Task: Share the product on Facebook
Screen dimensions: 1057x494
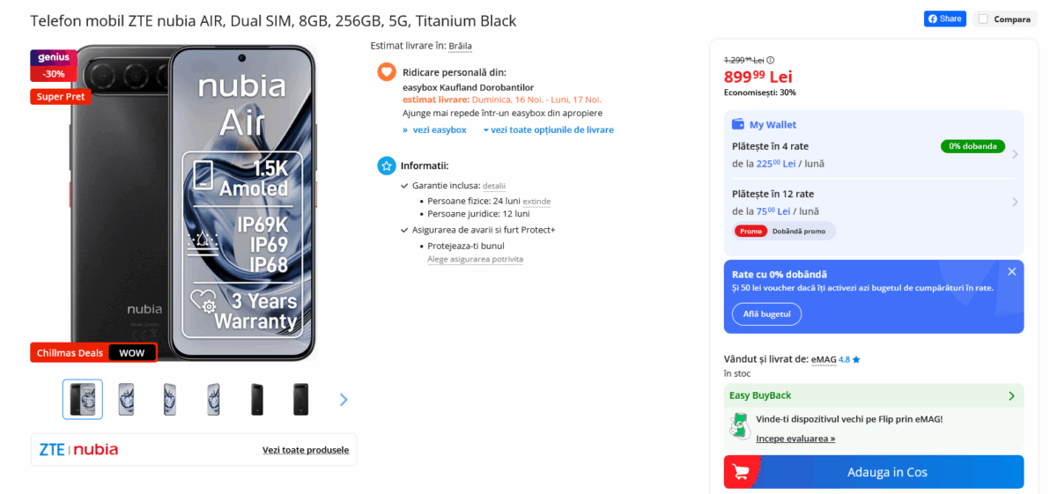Action: click(x=944, y=18)
